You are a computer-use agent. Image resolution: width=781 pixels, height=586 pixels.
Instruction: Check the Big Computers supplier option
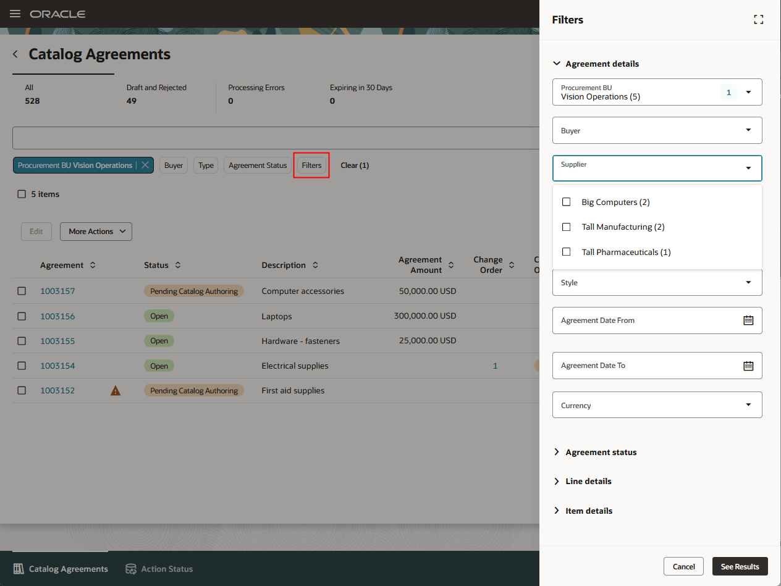click(x=567, y=202)
